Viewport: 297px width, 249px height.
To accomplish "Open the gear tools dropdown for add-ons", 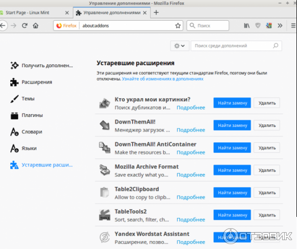I will 179,45.
